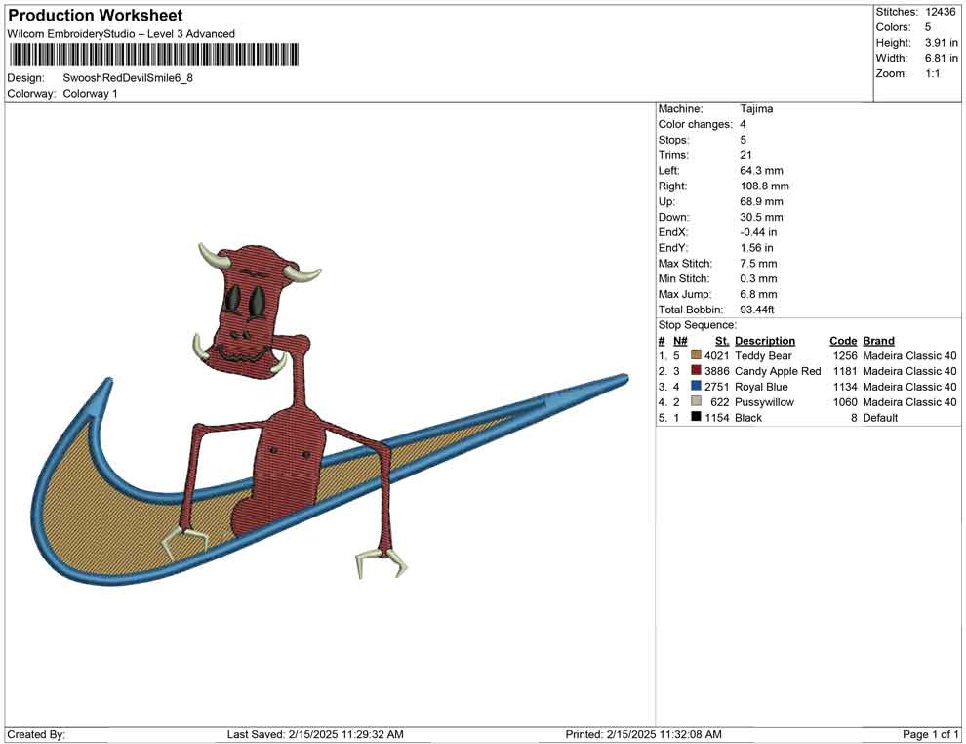The image size is (966, 744).
Task: Click the 'Page 1 of 1' indicator
Action: tap(930, 734)
